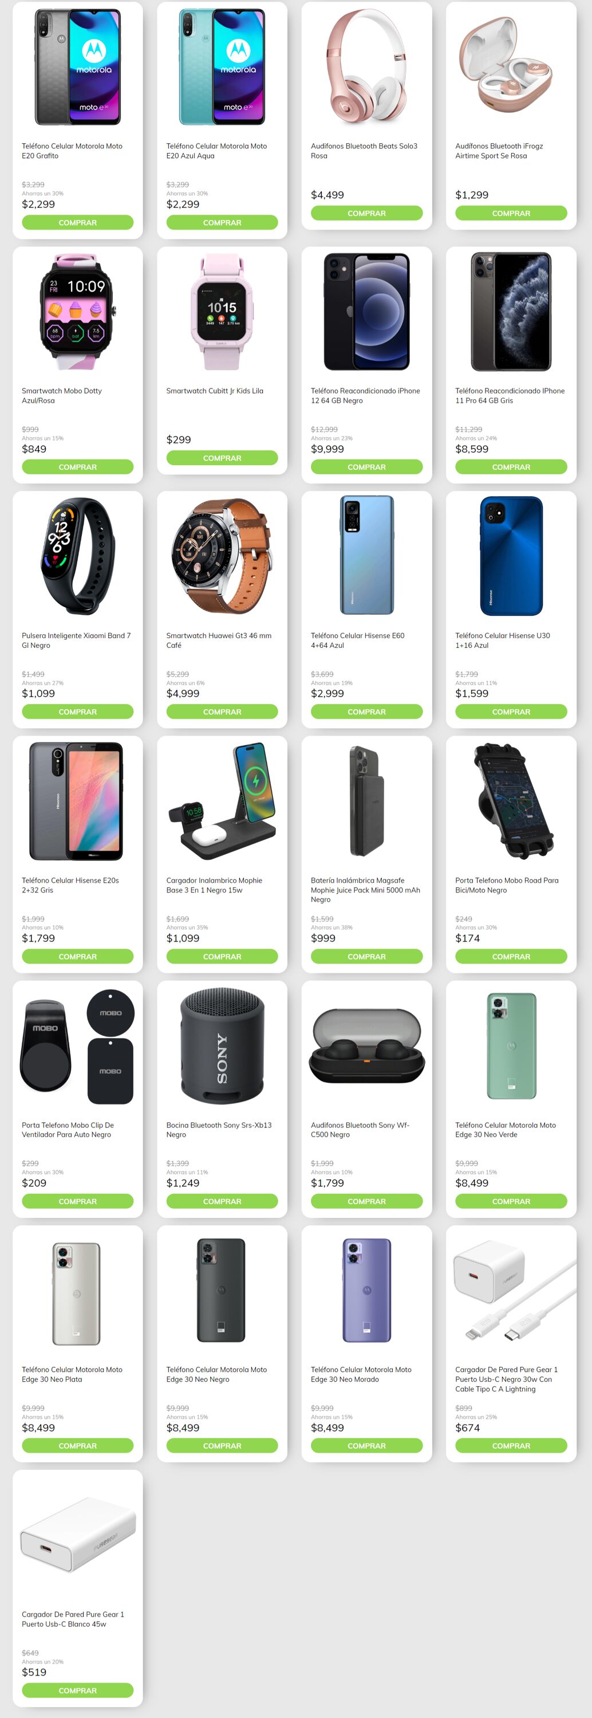View the Xiaomi Band 7 product image
592x1718 pixels.
(x=77, y=556)
